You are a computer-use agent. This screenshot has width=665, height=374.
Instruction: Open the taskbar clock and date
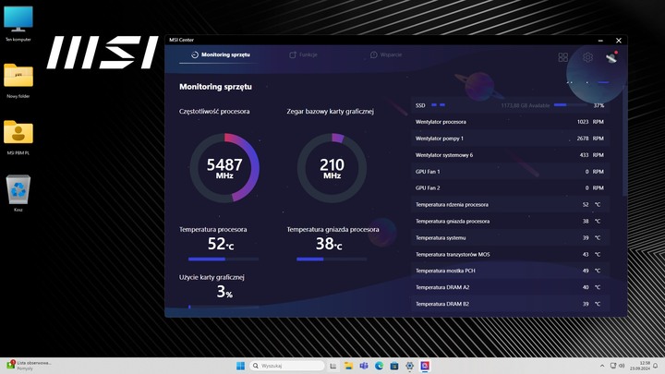643,366
